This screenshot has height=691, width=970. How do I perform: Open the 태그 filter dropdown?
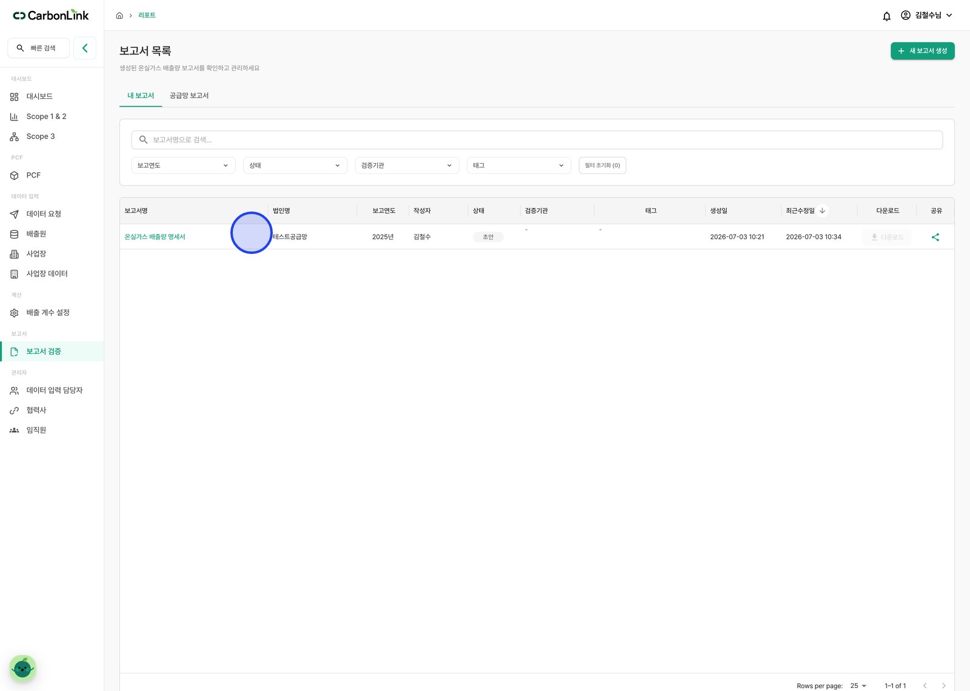coord(518,165)
